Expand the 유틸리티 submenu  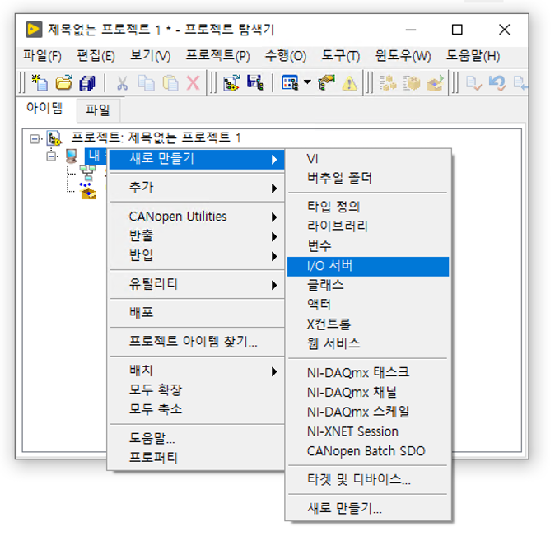pyautogui.click(x=197, y=284)
